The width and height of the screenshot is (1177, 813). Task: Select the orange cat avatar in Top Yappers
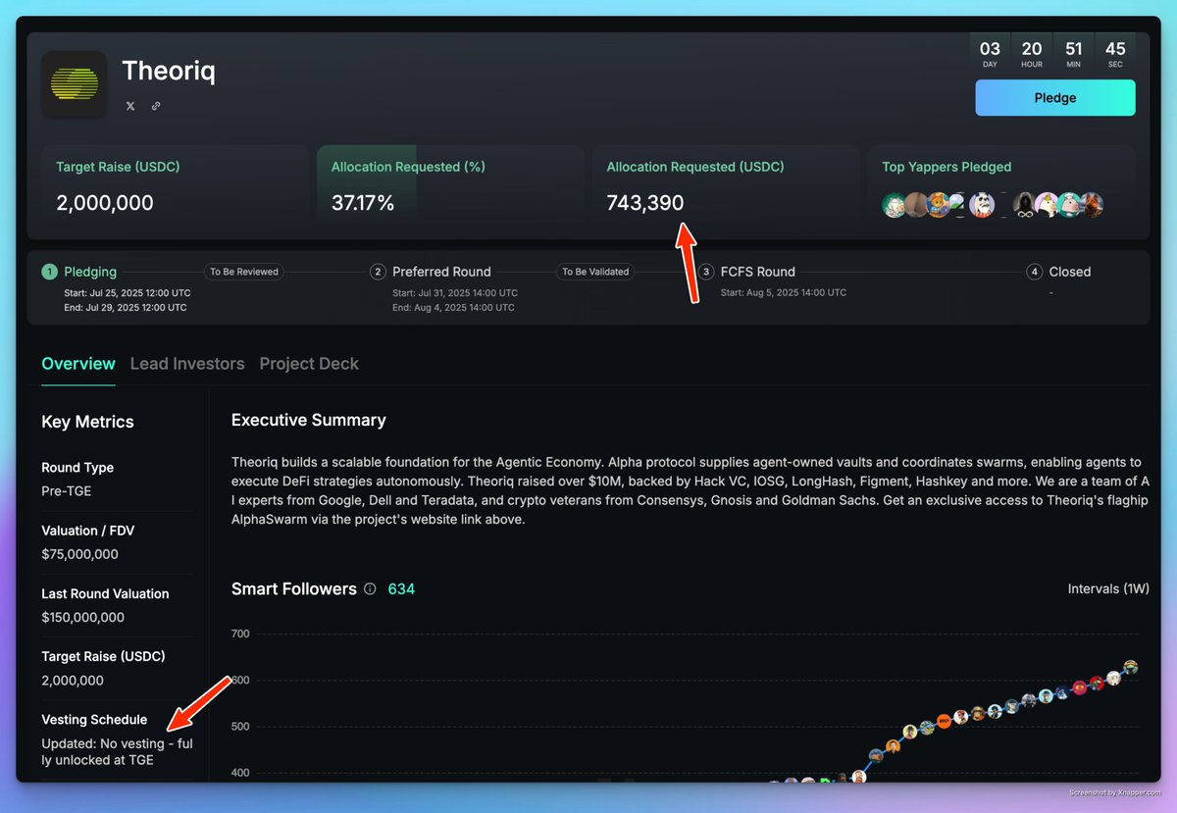click(938, 205)
